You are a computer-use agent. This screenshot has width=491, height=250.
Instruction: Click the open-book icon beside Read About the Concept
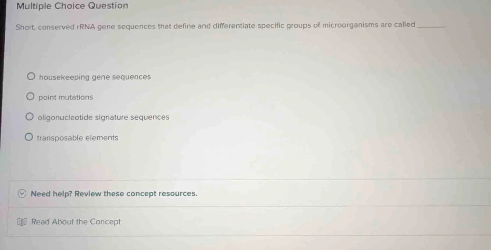(22, 222)
